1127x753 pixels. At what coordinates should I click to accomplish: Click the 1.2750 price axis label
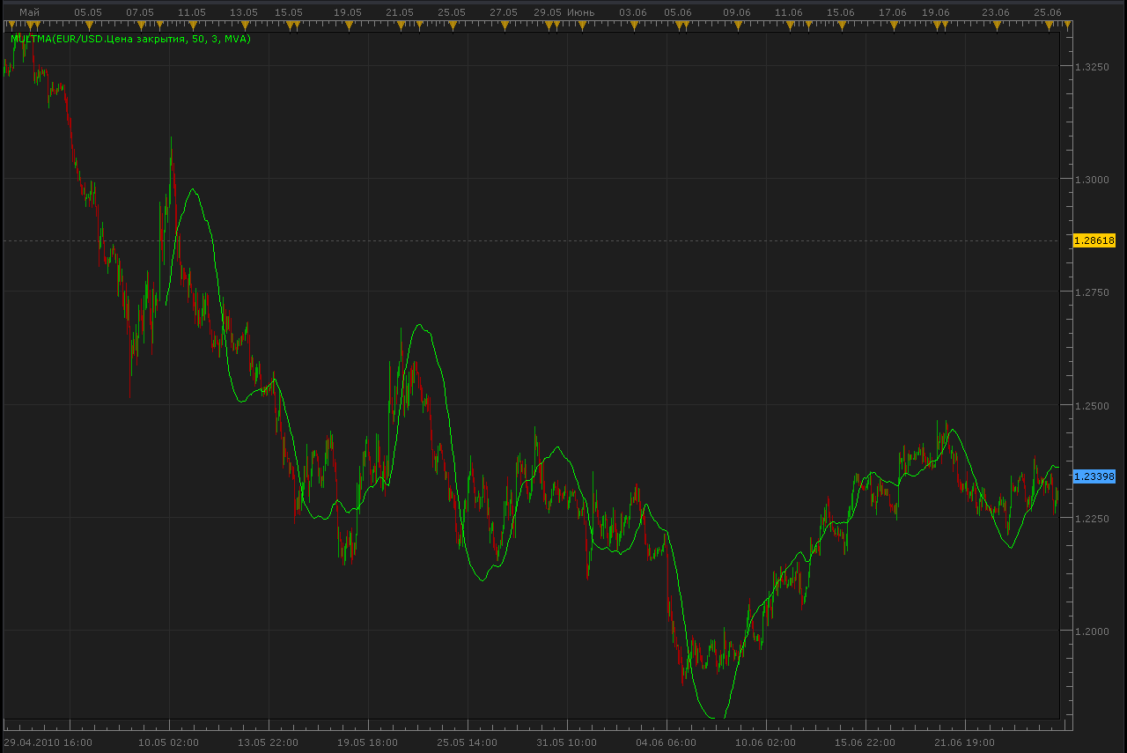click(1090, 292)
